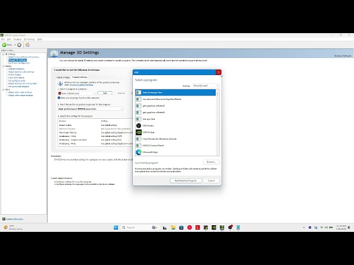
Task: Open the Help menu
Action: click(x=40, y=39)
